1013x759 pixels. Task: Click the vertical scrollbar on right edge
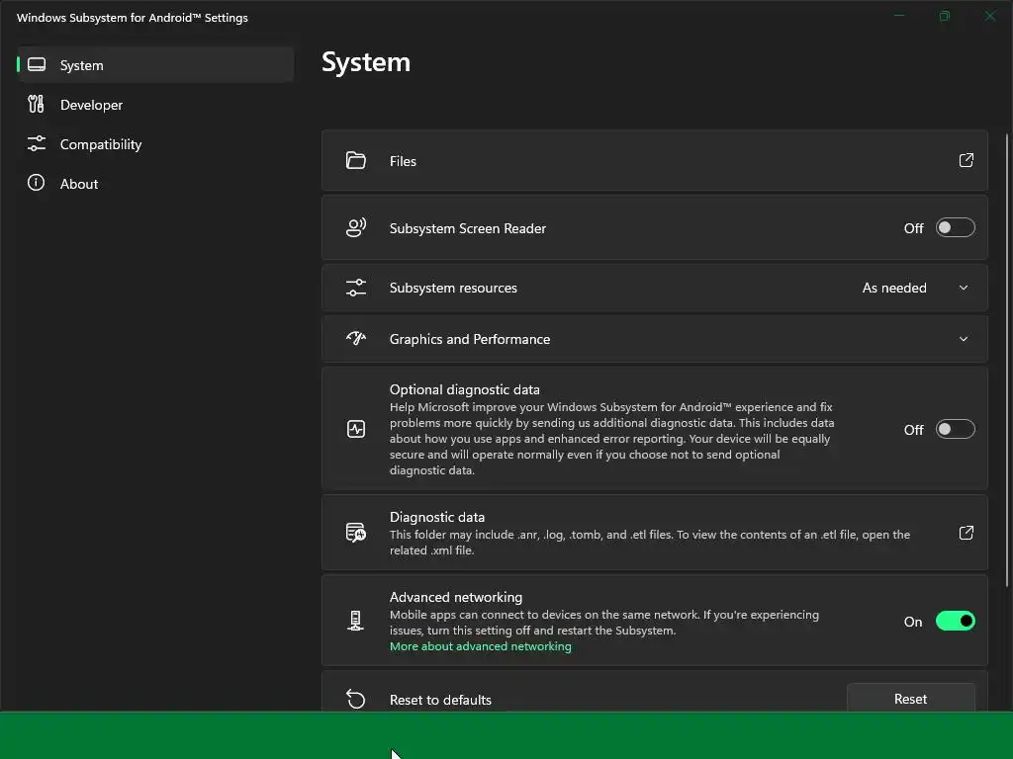point(1006,360)
